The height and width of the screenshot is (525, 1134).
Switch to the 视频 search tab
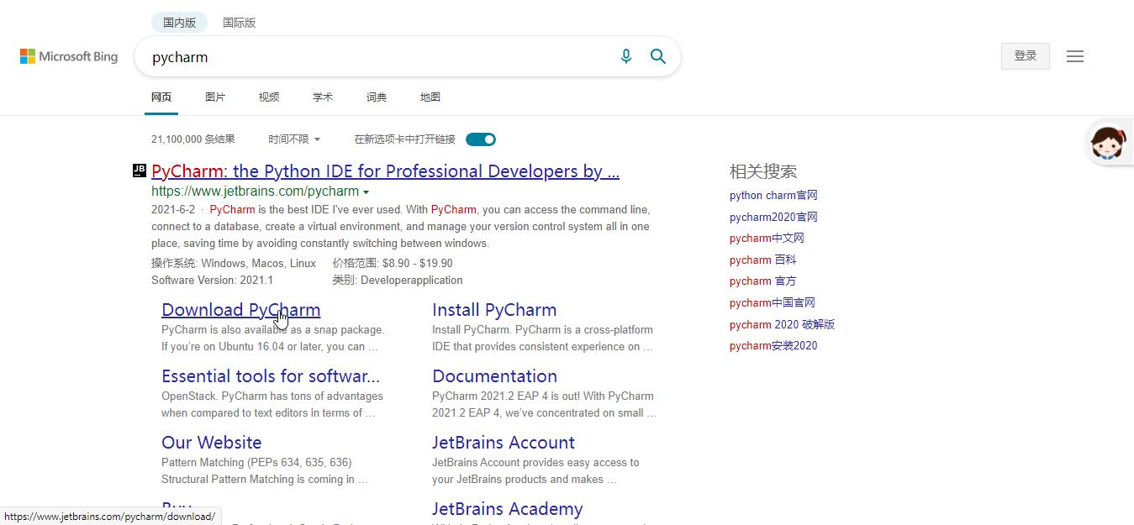click(x=268, y=97)
